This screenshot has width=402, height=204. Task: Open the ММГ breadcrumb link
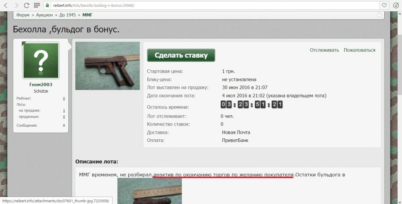click(x=87, y=15)
